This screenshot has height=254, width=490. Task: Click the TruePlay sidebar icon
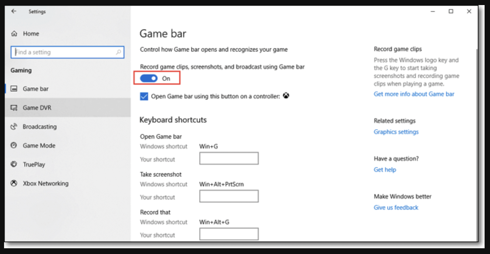[14, 164]
